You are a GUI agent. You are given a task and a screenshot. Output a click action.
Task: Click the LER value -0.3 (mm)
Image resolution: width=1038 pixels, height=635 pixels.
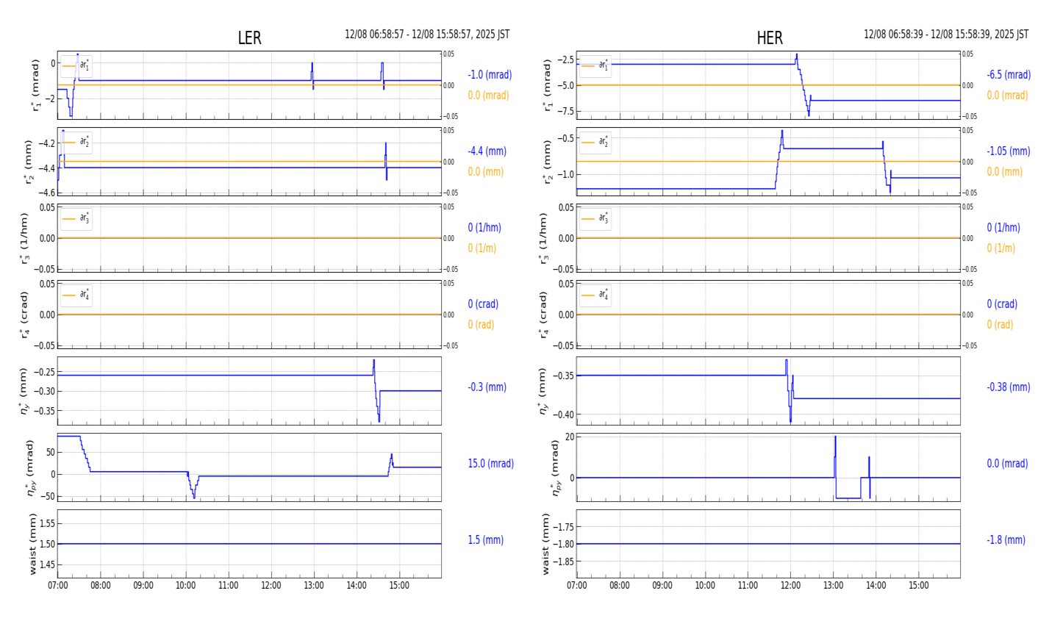487,387
